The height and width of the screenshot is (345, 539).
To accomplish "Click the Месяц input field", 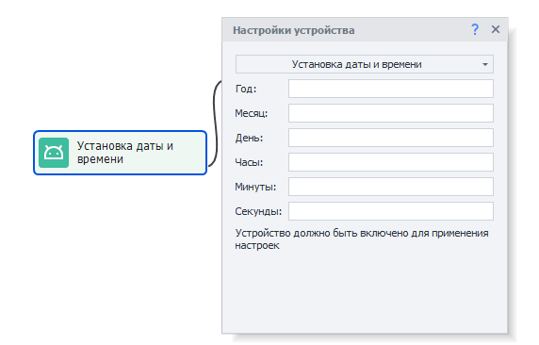I will click(391, 113).
